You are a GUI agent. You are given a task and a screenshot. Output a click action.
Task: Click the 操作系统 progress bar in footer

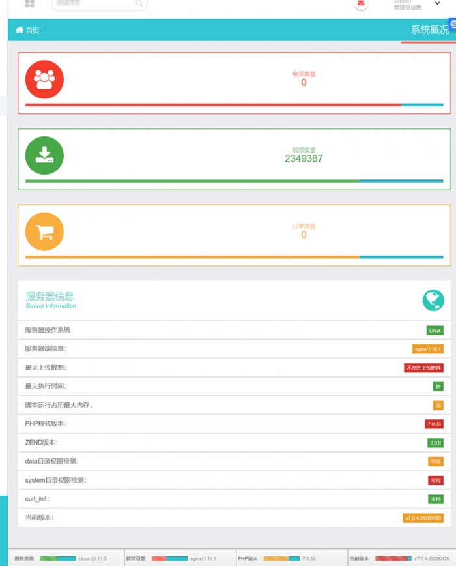pos(57,559)
